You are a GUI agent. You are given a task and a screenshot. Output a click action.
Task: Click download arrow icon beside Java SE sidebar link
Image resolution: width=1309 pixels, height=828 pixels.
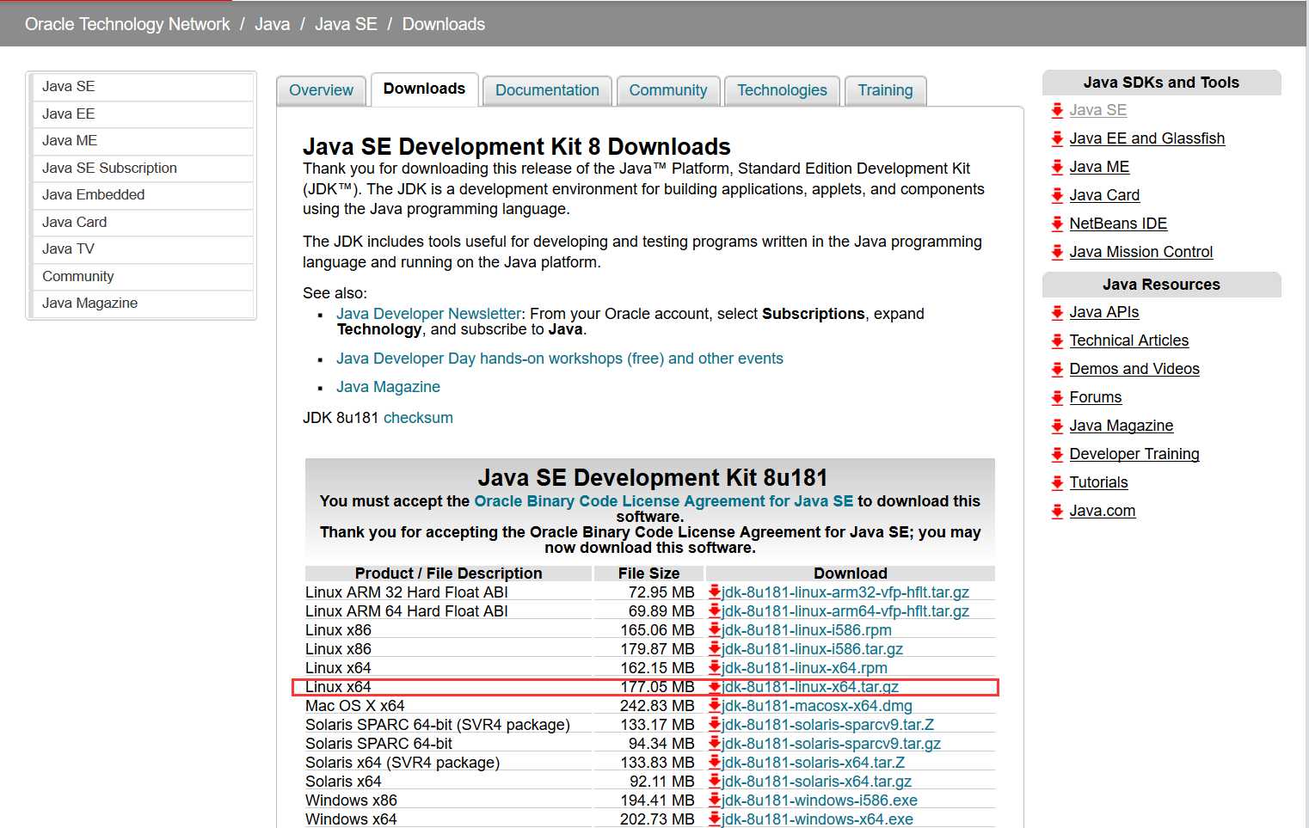point(1057,110)
